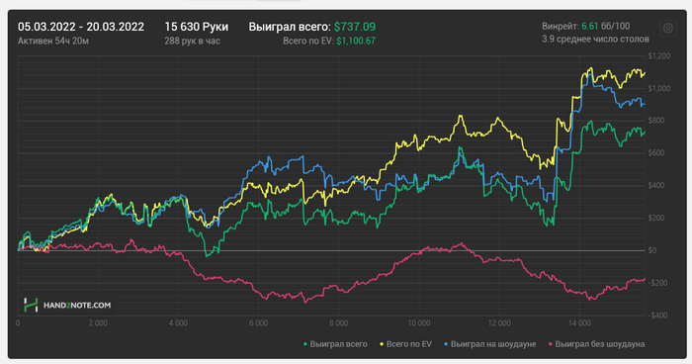Image resolution: width=692 pixels, height=364 pixels.
Task: Toggle the blue 'Выиграл на шоудауне' legend dot
Action: click(446, 344)
